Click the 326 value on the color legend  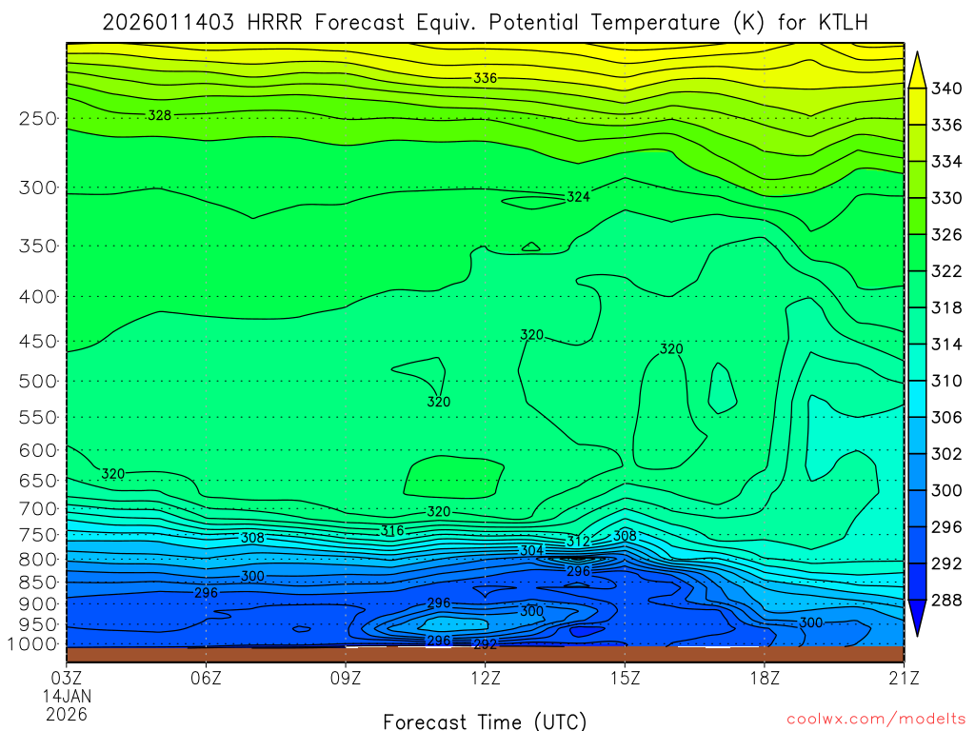(946, 235)
